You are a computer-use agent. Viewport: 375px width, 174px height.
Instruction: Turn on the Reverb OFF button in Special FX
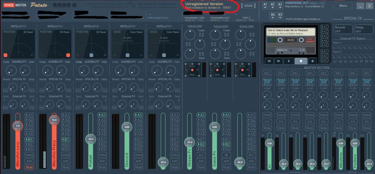[343, 29]
